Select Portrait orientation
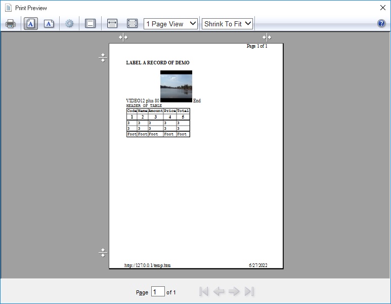 [x=30, y=24]
